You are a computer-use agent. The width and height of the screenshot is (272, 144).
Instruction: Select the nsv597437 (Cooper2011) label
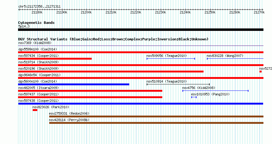click(x=39, y=94)
